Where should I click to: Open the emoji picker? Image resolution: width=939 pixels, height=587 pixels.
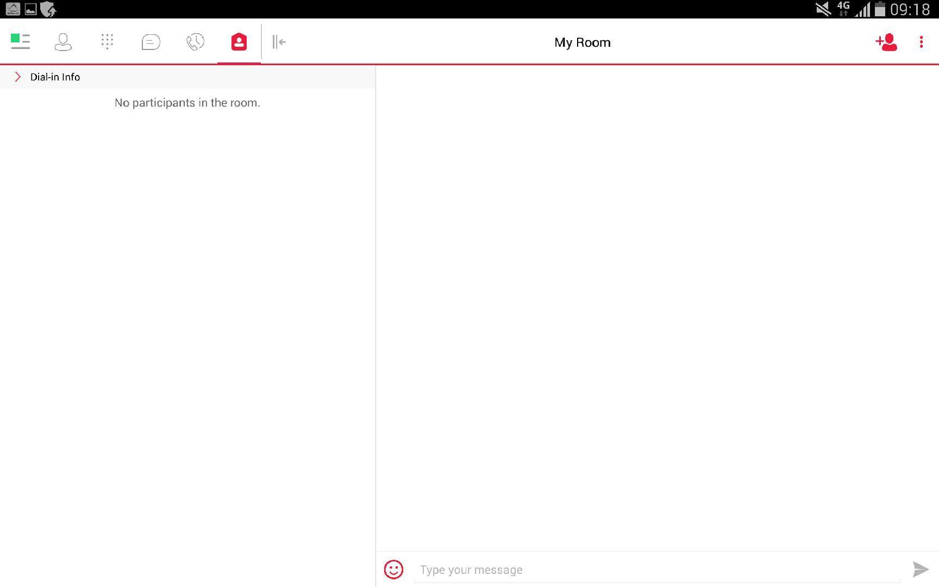click(x=393, y=569)
